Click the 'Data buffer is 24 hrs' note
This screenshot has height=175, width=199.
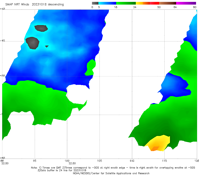coord(62,170)
